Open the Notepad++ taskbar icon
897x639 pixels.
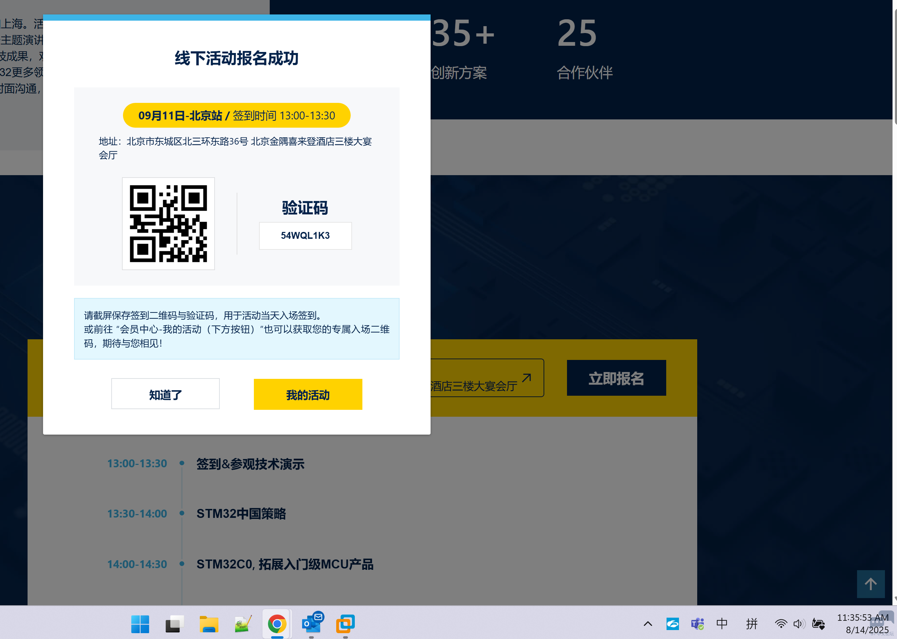(243, 624)
